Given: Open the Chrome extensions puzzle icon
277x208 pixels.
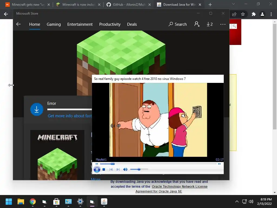Looking at the screenshot, I should [x=254, y=14].
